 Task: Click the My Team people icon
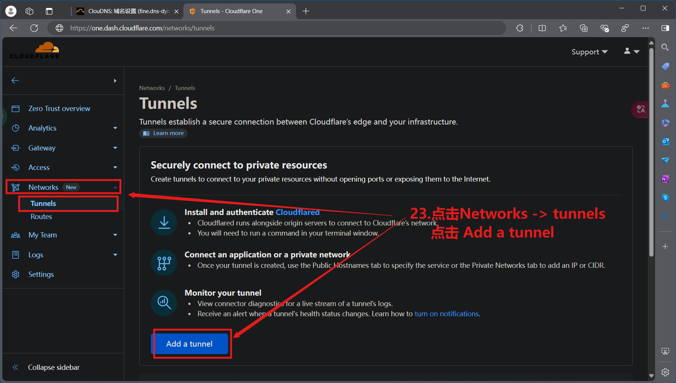15,235
